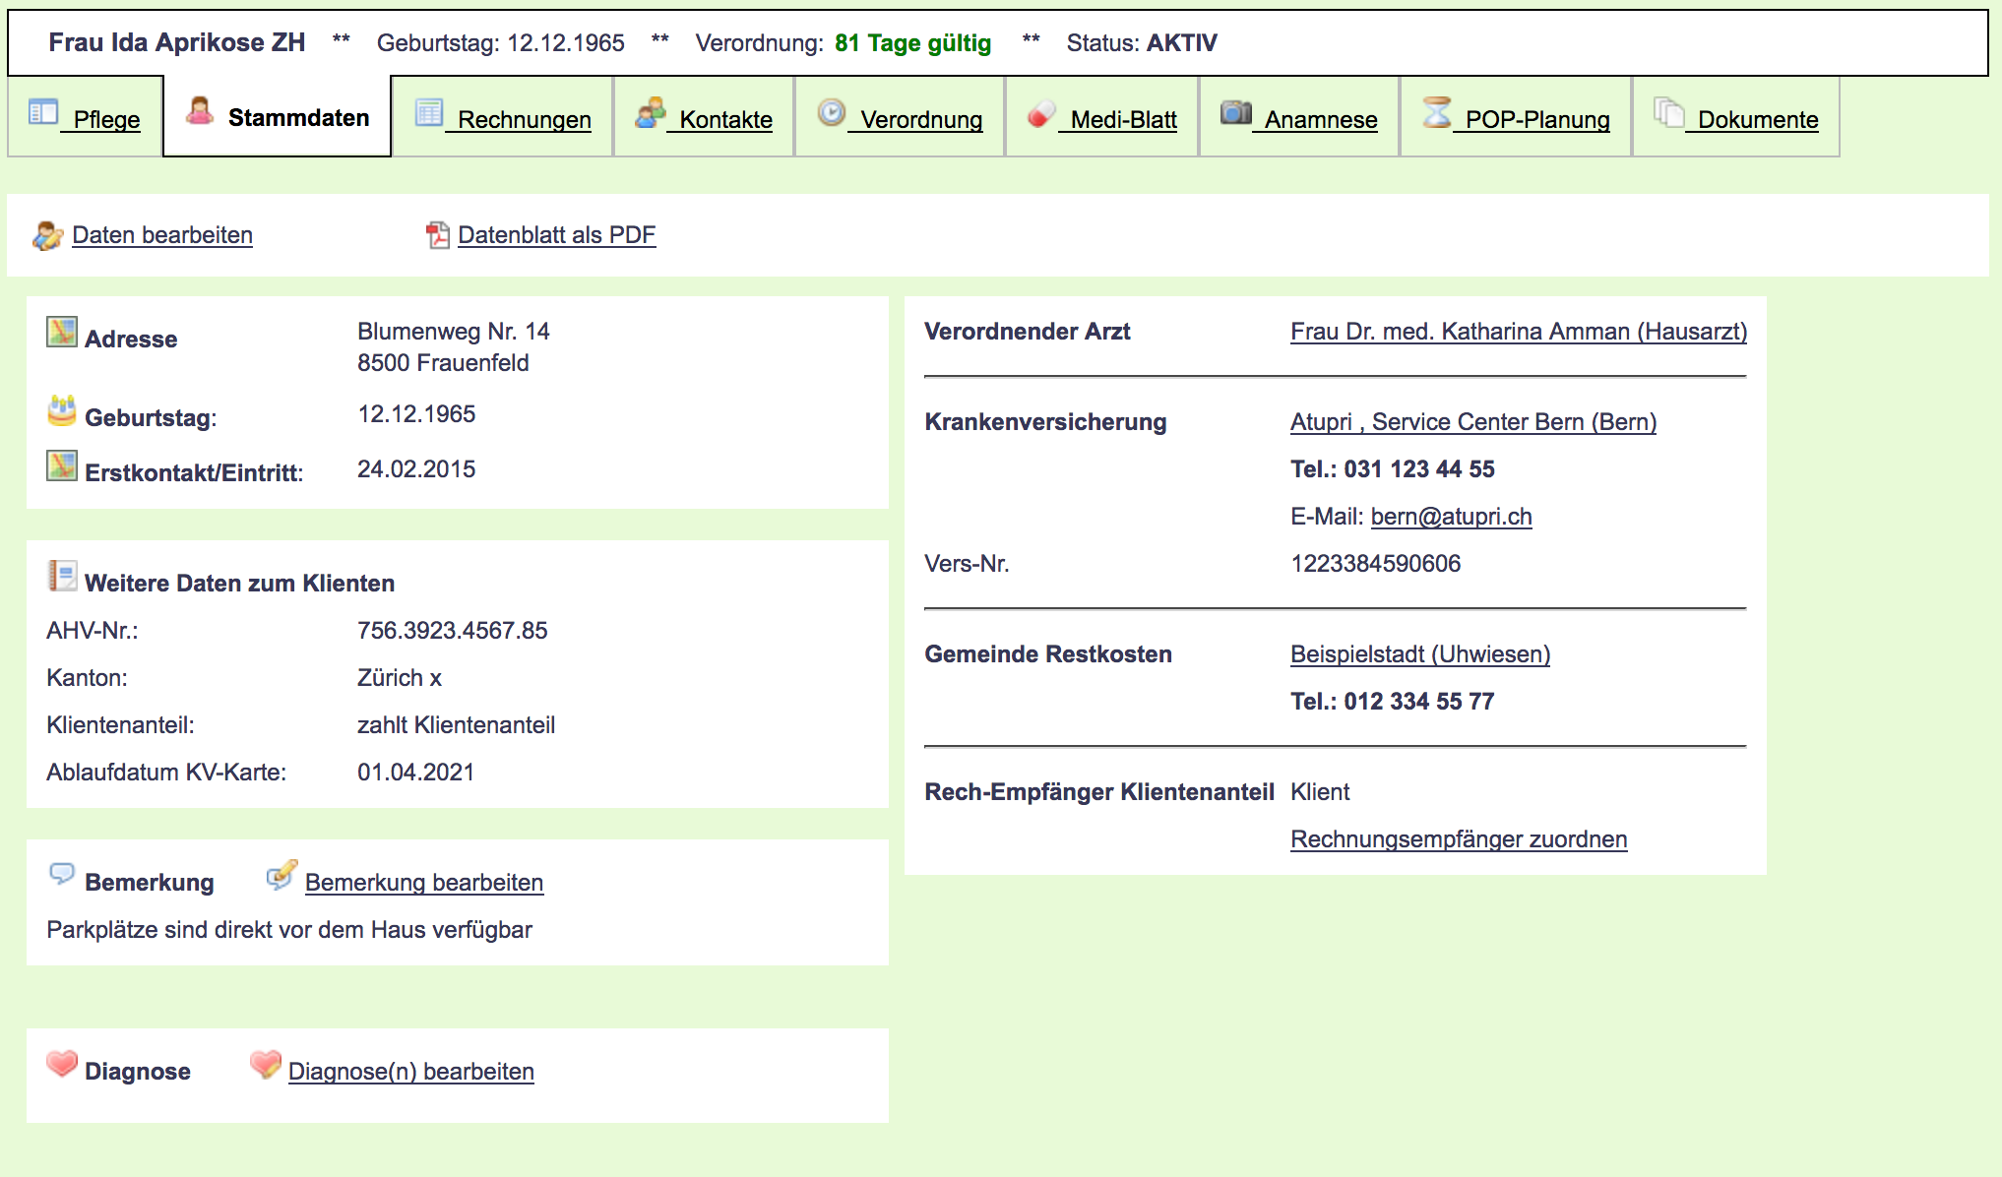Click the heart icon beside Diagnose(n) bearbeiten

(265, 1065)
